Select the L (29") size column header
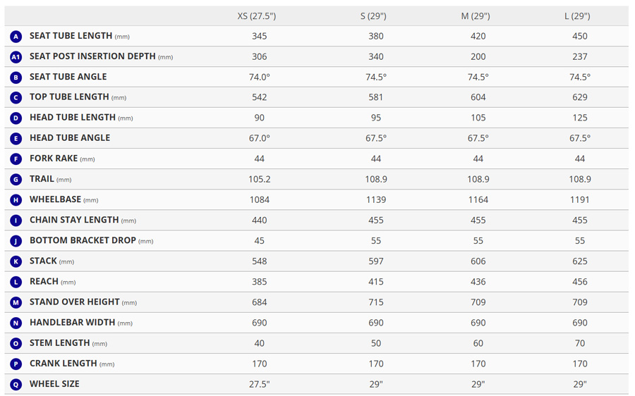Screen dimensions: 635x396 (x=579, y=16)
